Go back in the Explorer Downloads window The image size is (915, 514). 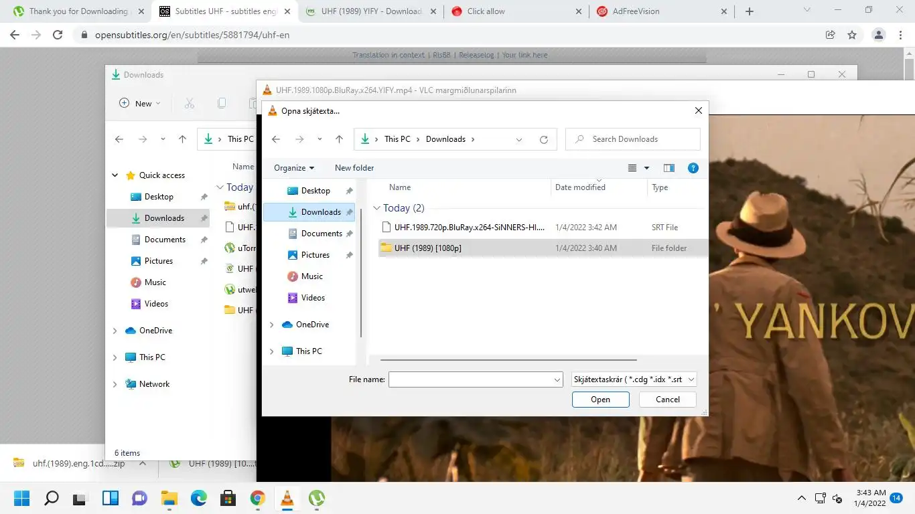tap(119, 139)
